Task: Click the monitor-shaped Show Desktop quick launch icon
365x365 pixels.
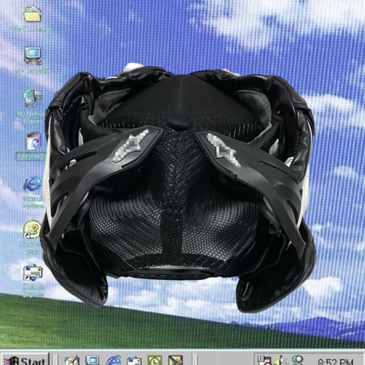Action: click(92, 360)
